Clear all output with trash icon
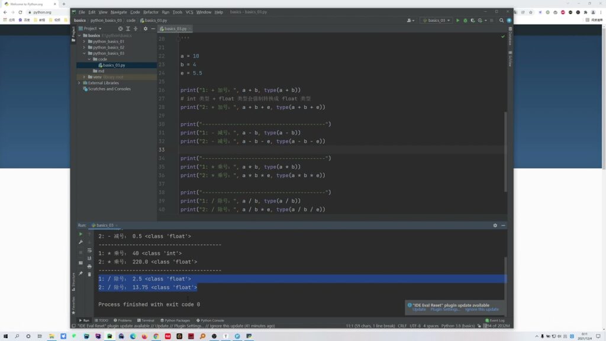606x341 pixels. click(x=89, y=274)
